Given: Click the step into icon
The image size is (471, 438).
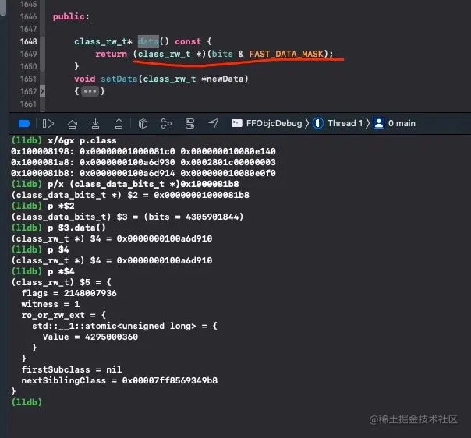Looking at the screenshot, I should (x=95, y=123).
